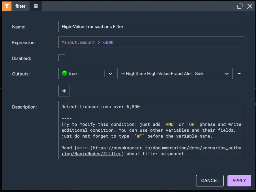
Task: Click the green true status indicator
Action: 65,73
